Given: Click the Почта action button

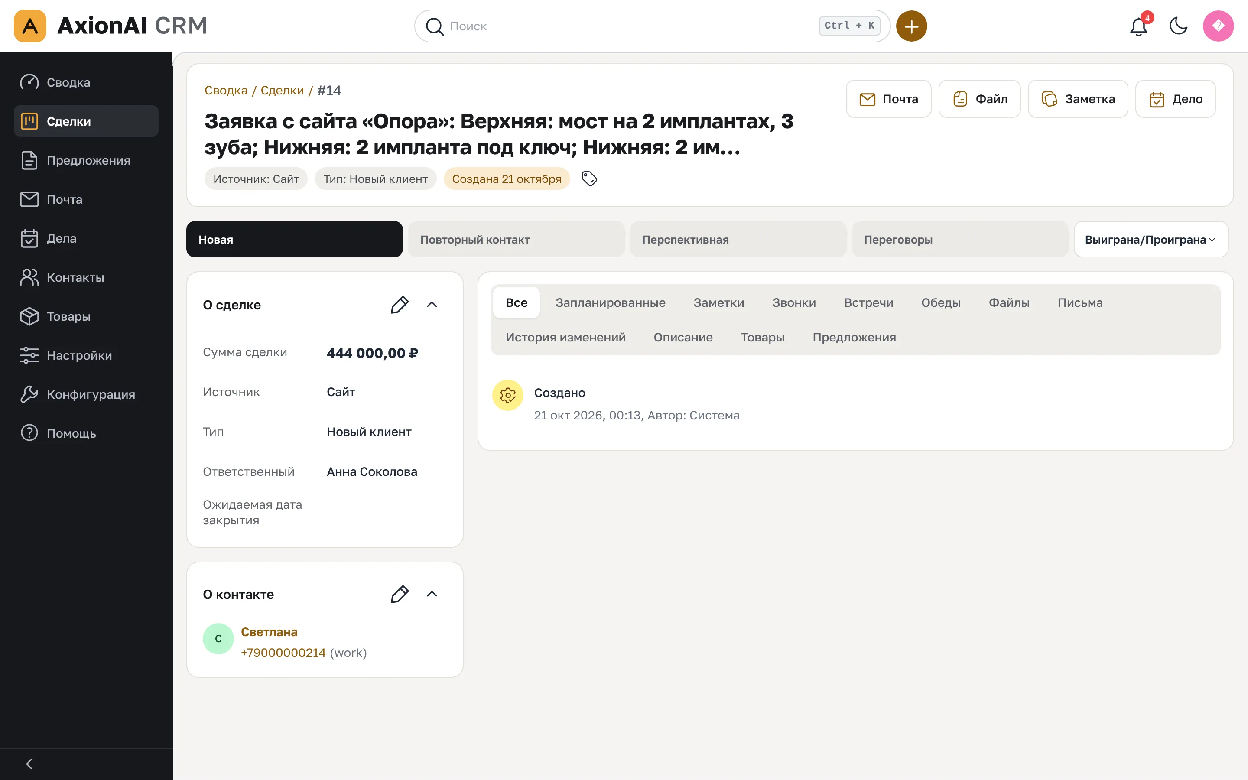Looking at the screenshot, I should tap(889, 99).
